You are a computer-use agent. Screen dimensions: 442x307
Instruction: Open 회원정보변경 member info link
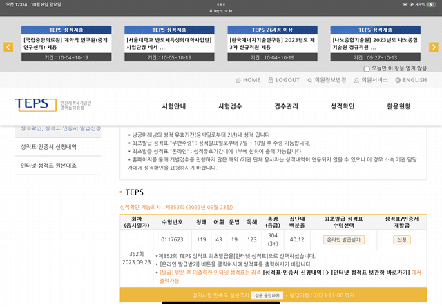pyautogui.click(x=327, y=80)
